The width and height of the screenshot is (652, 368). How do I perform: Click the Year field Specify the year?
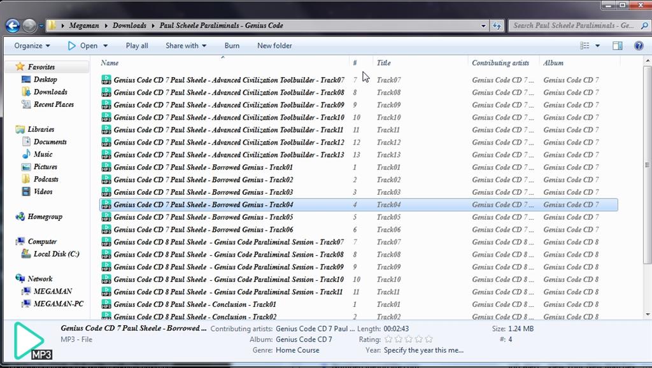[x=423, y=350]
